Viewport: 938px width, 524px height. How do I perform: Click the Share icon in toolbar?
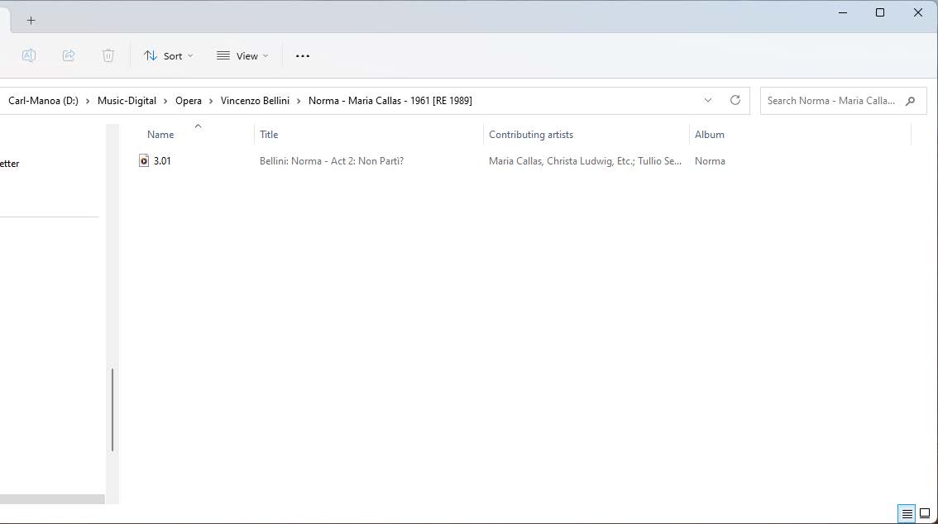tap(69, 55)
